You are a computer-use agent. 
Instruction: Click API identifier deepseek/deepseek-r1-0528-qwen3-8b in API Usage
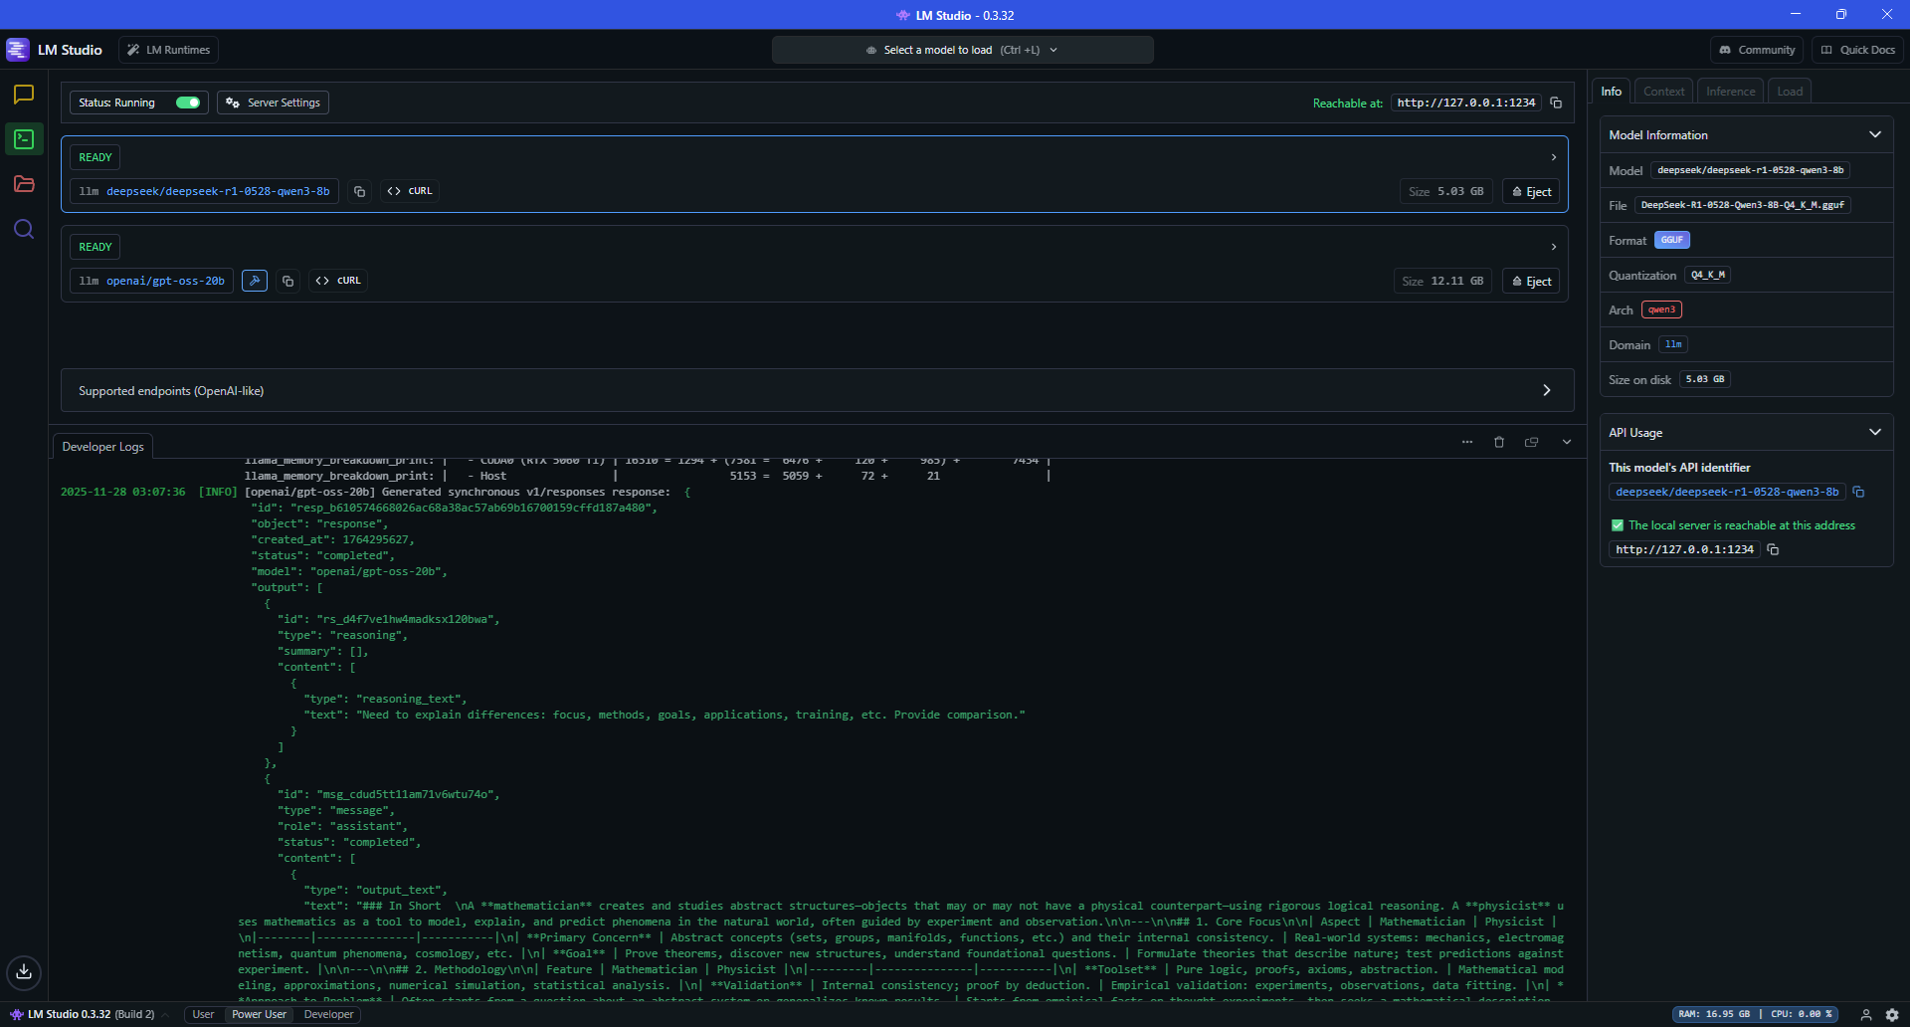pos(1727,492)
